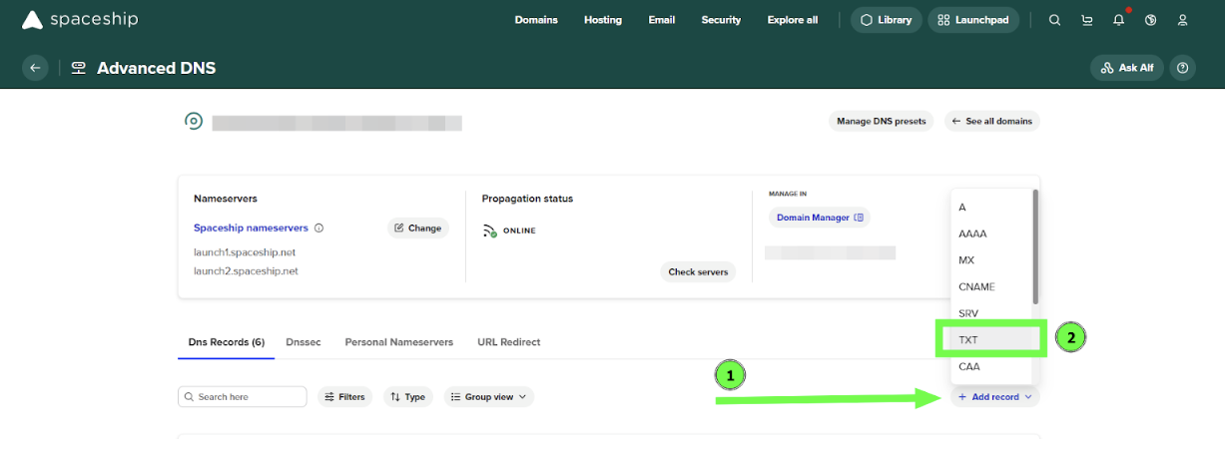
Task: Open the help question mark icon
Action: [1183, 68]
